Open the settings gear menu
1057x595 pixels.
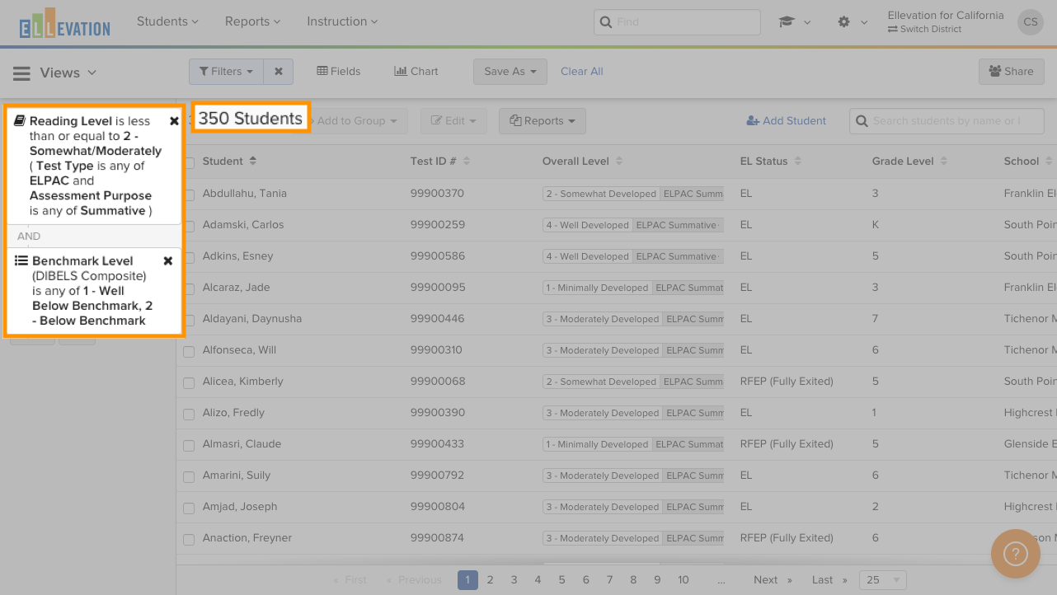pyautogui.click(x=843, y=22)
